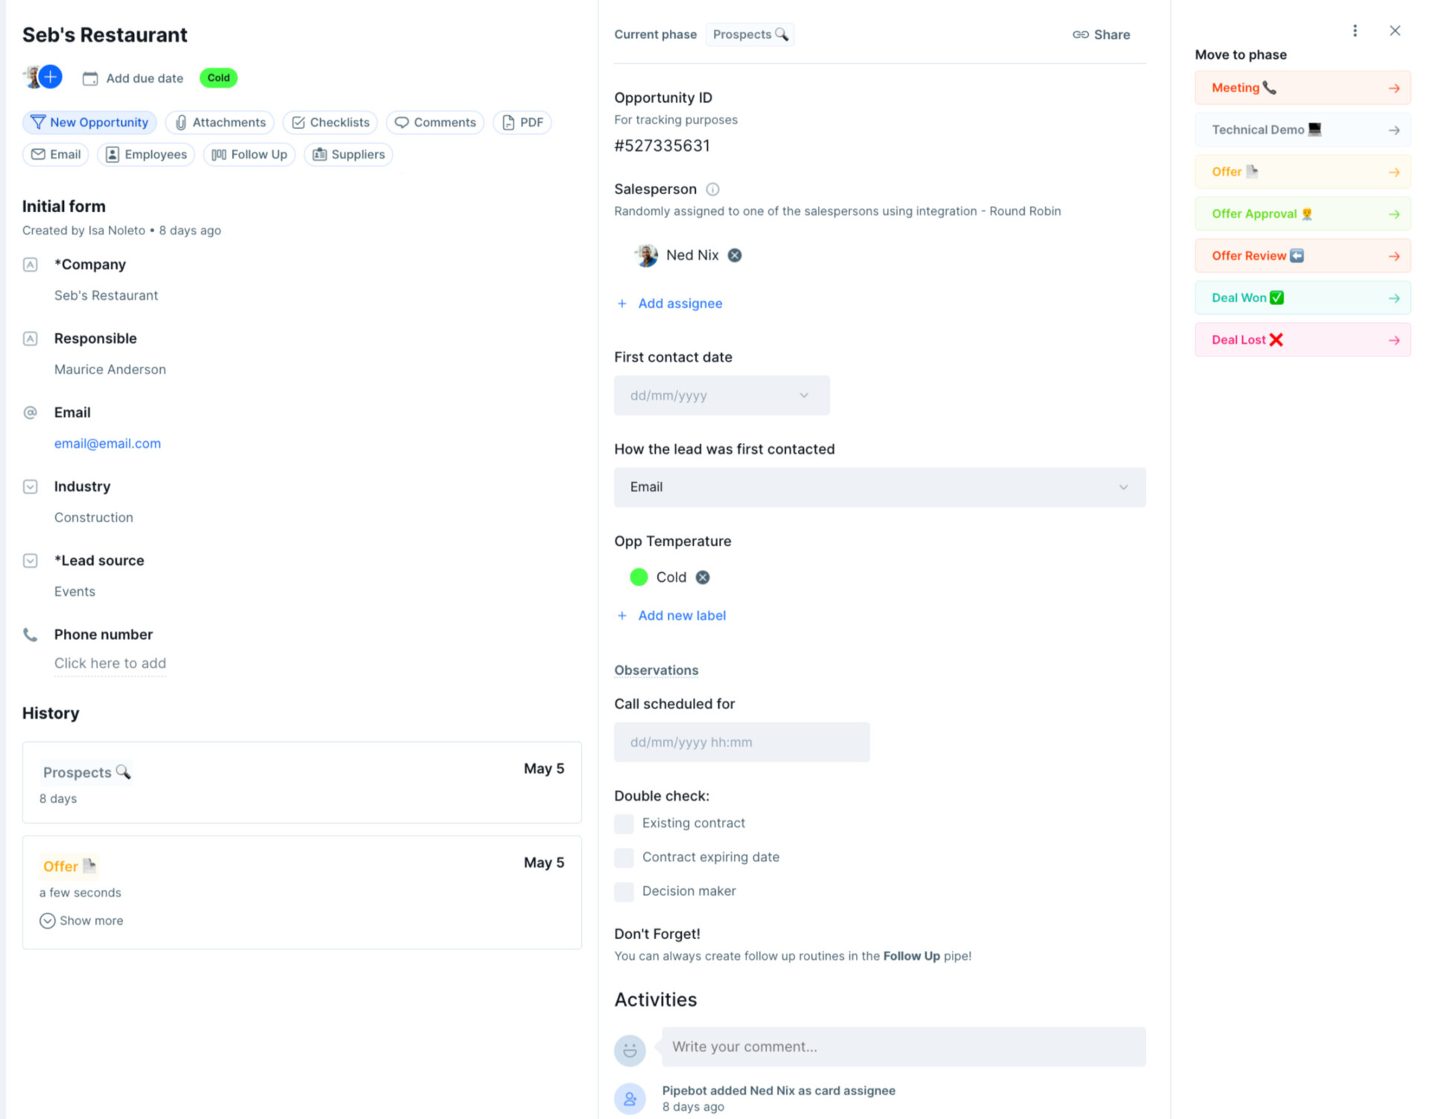
Task: Open the card options menu
Action: [x=1355, y=31]
